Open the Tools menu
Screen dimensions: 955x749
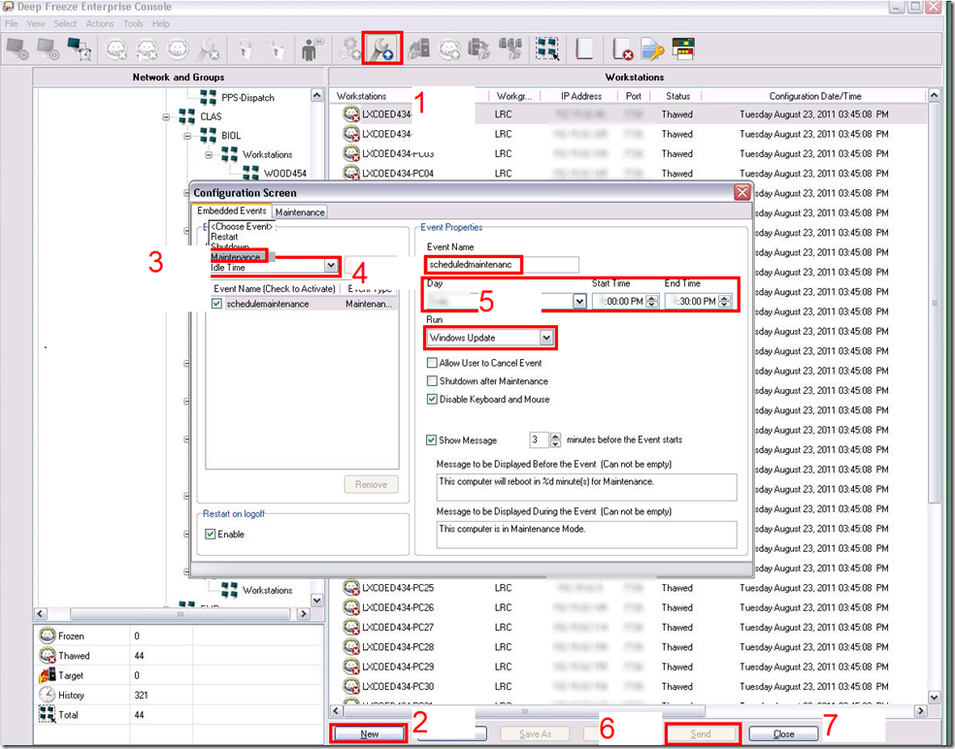pos(133,23)
